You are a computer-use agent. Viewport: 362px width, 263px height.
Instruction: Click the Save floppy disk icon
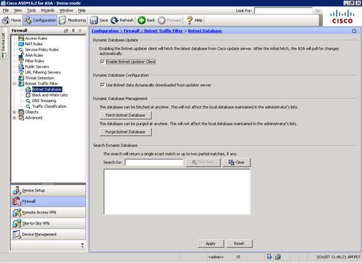click(94, 20)
